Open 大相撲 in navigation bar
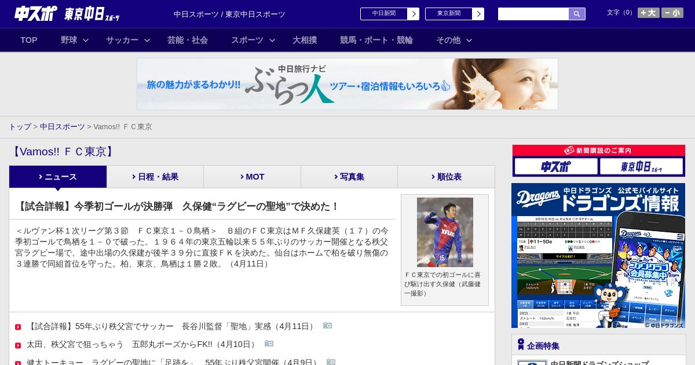This screenshot has height=365, width=695. coord(305,40)
